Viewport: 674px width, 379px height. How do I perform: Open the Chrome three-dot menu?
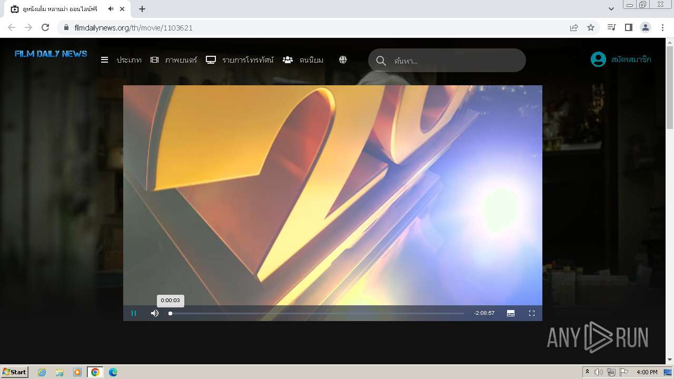point(662,27)
